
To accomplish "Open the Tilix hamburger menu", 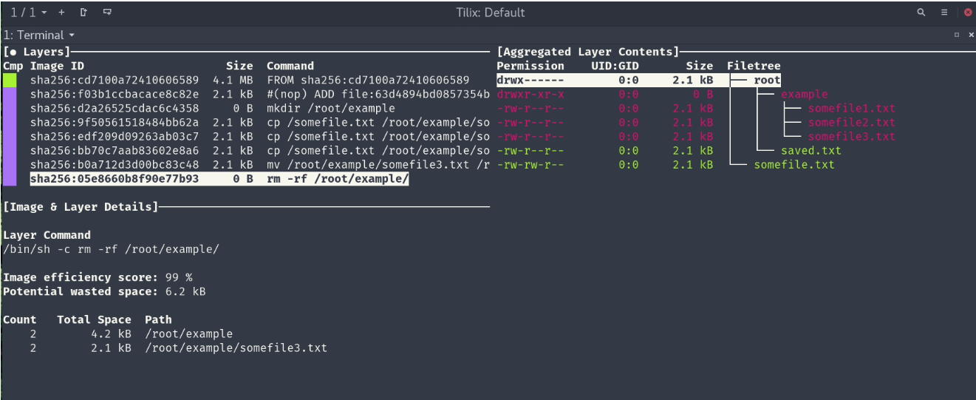I will [944, 12].
